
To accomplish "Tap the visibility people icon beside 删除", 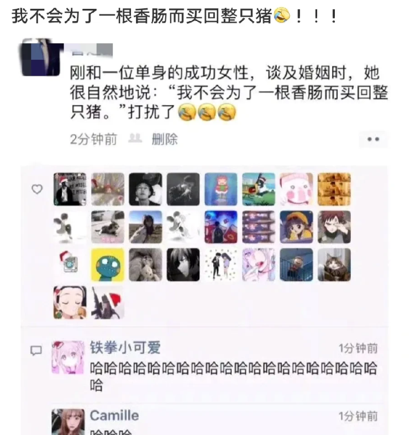I will 135,138.
